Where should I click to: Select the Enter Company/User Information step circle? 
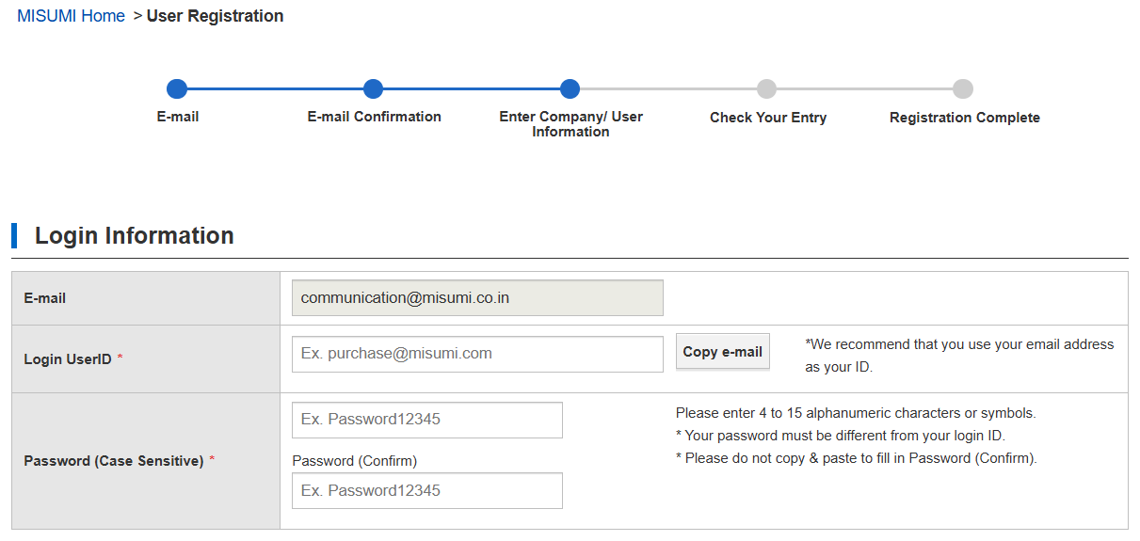coord(570,89)
